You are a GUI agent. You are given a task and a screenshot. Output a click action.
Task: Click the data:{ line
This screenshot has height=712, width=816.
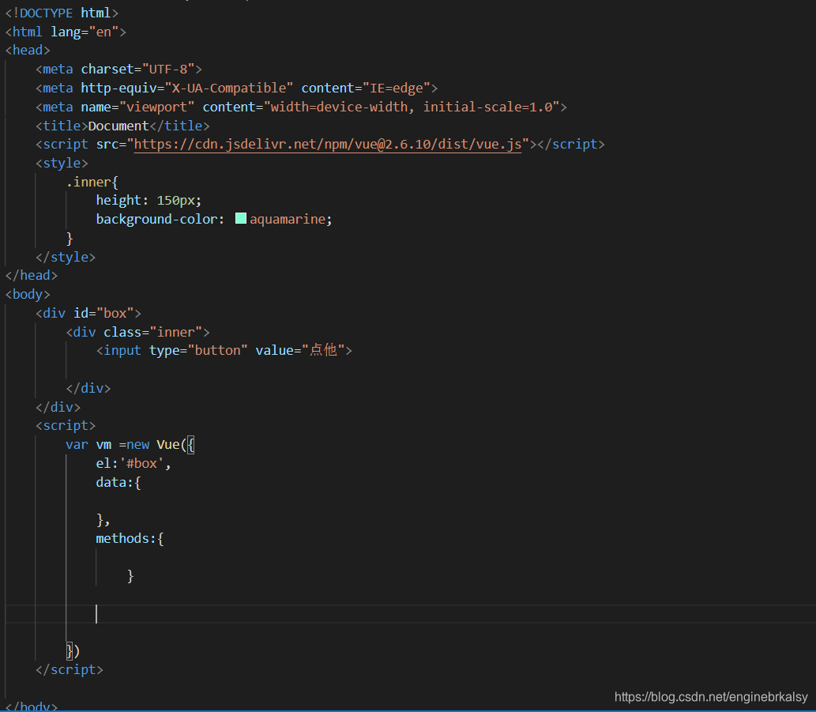coord(118,483)
